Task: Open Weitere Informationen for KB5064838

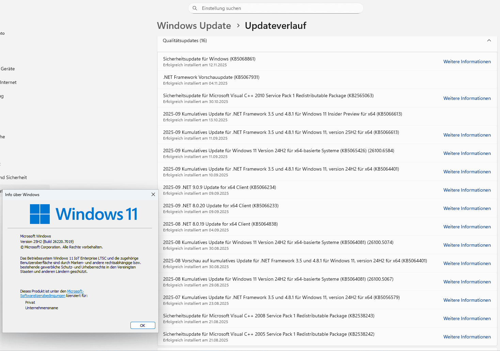Action: click(x=467, y=227)
